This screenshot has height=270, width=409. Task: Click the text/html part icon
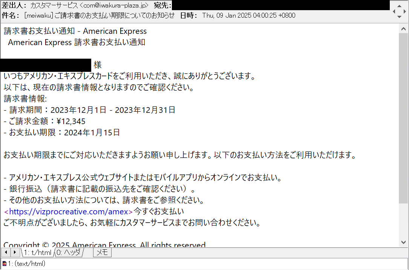pos(5,264)
